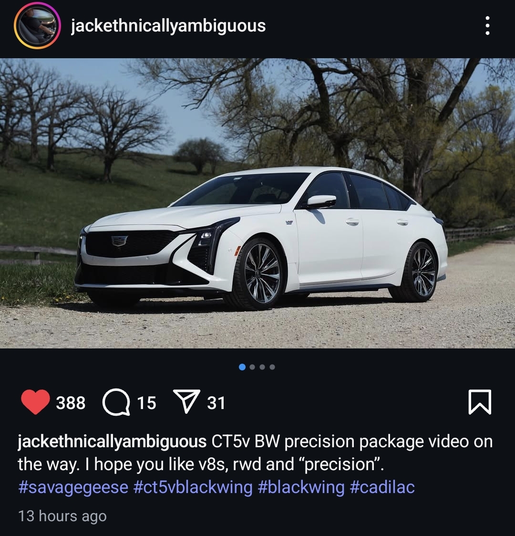Select the first blue carousel dot
The height and width of the screenshot is (536, 515).
click(242, 367)
